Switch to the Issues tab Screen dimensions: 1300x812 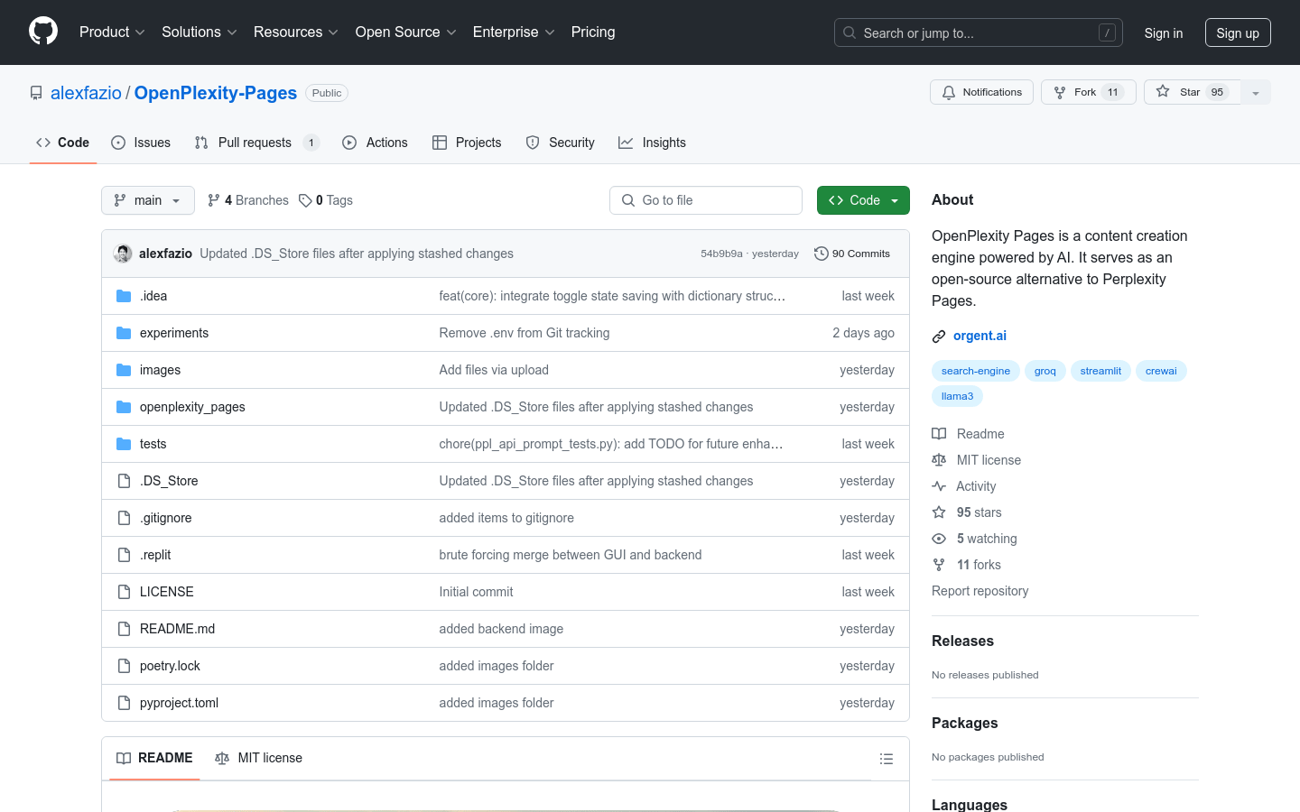(141, 143)
